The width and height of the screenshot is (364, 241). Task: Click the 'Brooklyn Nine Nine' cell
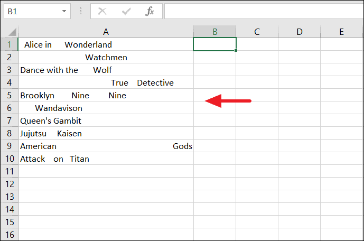click(106, 95)
